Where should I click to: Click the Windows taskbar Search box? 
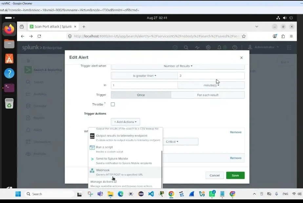[49, 194]
